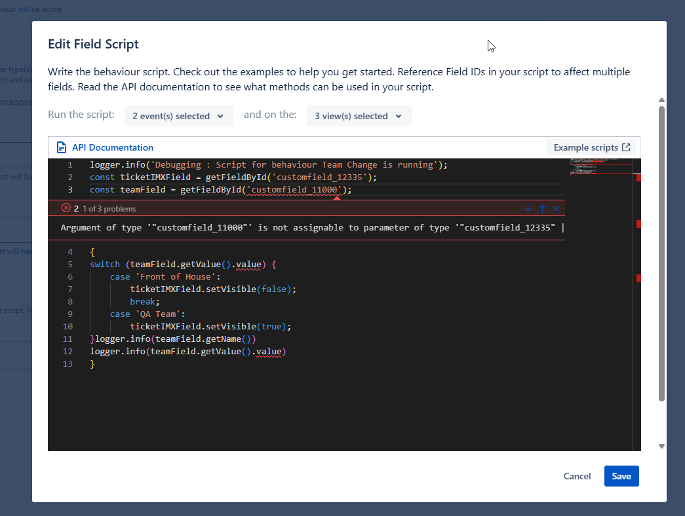Click the document icon beside API Documentation
The image size is (685, 516).
tap(61, 147)
